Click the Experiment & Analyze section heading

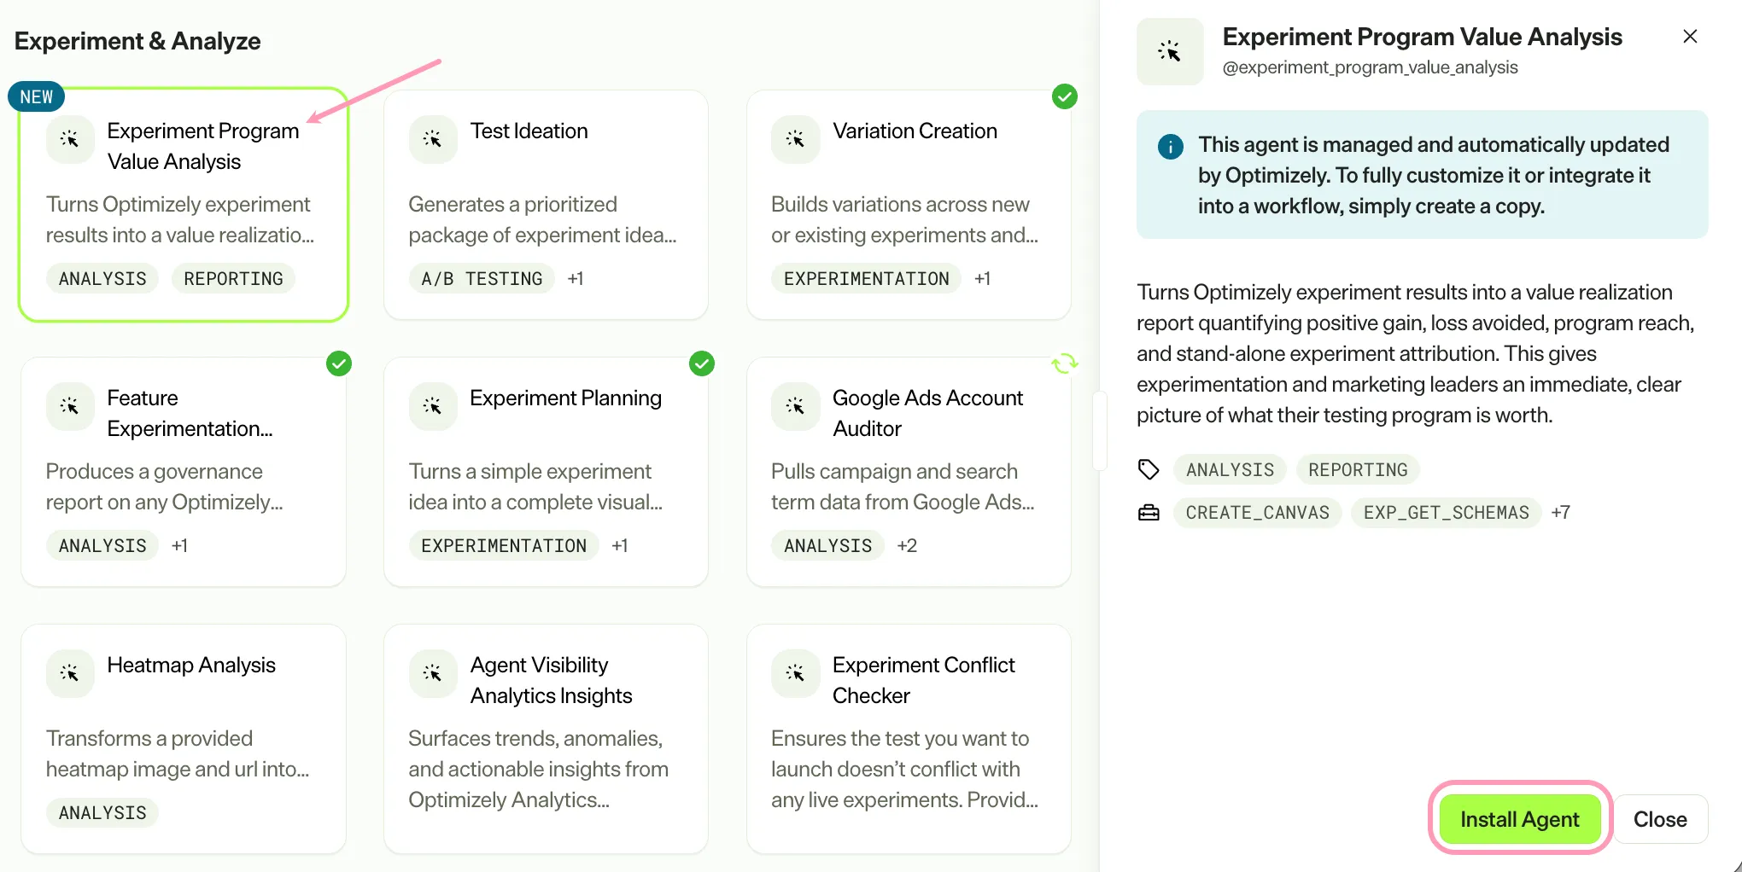pyautogui.click(x=137, y=41)
